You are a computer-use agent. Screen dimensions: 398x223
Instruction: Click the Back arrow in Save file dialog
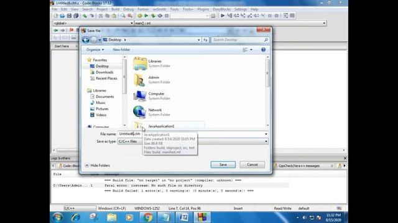pyautogui.click(x=86, y=40)
